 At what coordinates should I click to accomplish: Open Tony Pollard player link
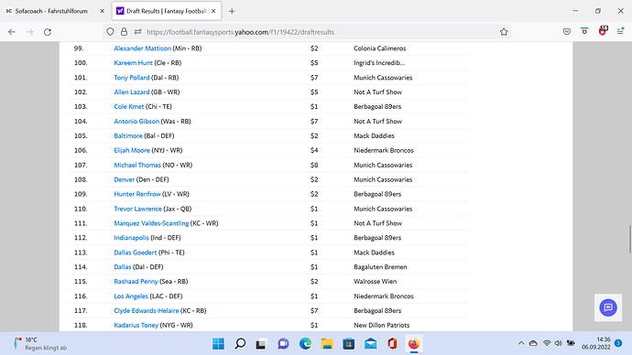tap(131, 77)
